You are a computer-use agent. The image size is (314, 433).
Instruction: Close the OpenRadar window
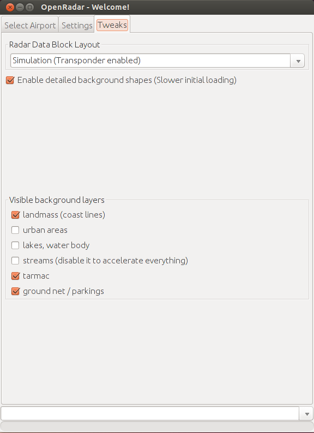[x=10, y=8]
